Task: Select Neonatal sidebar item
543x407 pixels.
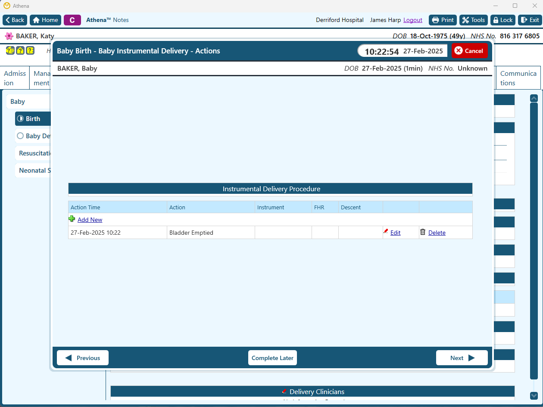Action: (x=34, y=171)
